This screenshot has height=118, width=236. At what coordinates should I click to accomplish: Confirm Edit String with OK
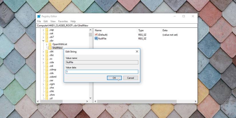pyautogui.click(x=114, y=78)
